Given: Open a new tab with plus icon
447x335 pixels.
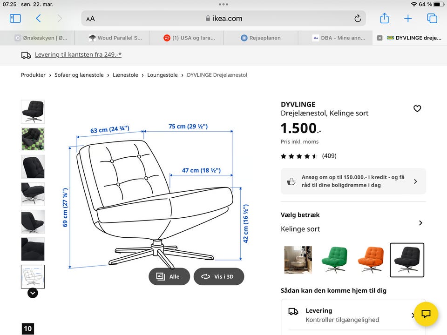Looking at the screenshot, I should 408,19.
